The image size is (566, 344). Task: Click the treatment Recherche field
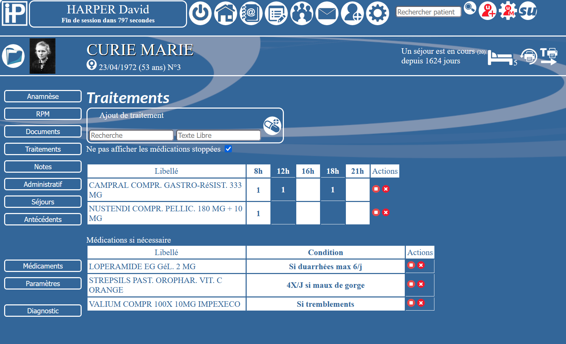131,135
